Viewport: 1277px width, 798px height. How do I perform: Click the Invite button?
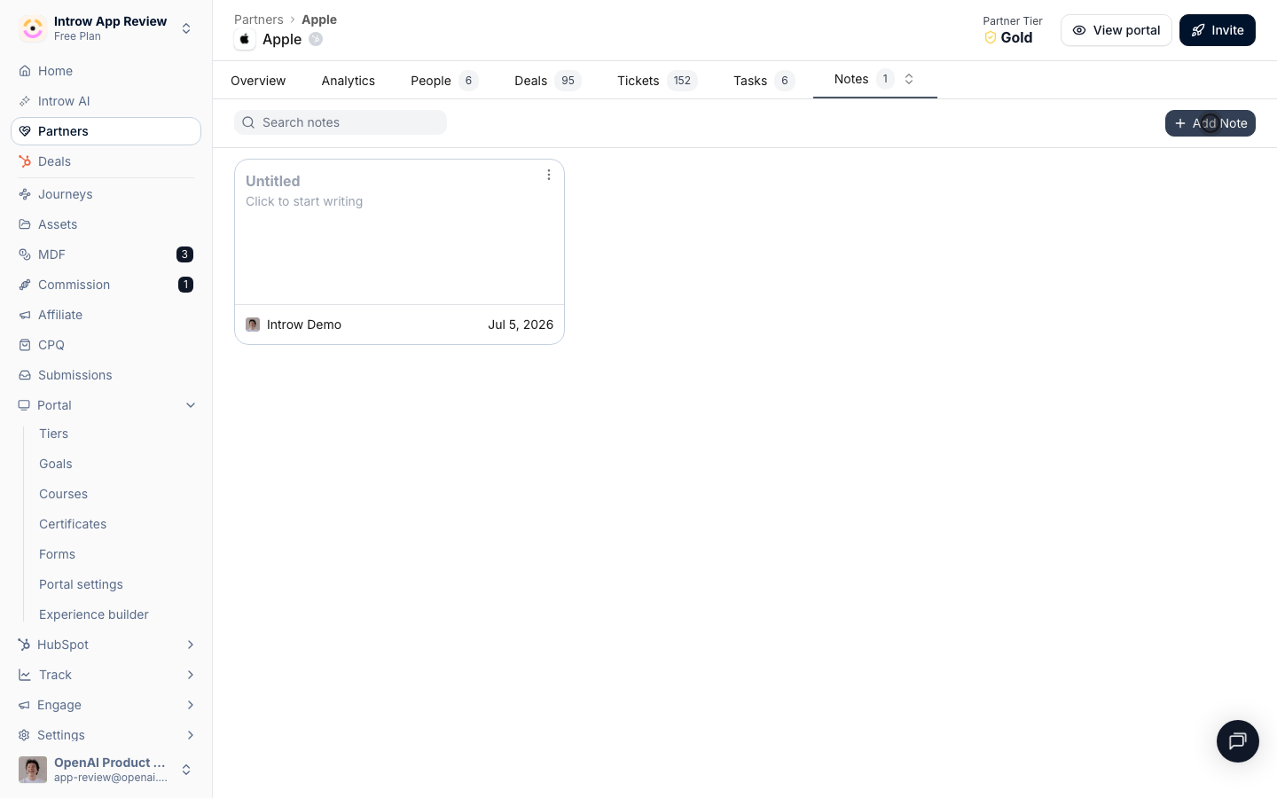1218,30
